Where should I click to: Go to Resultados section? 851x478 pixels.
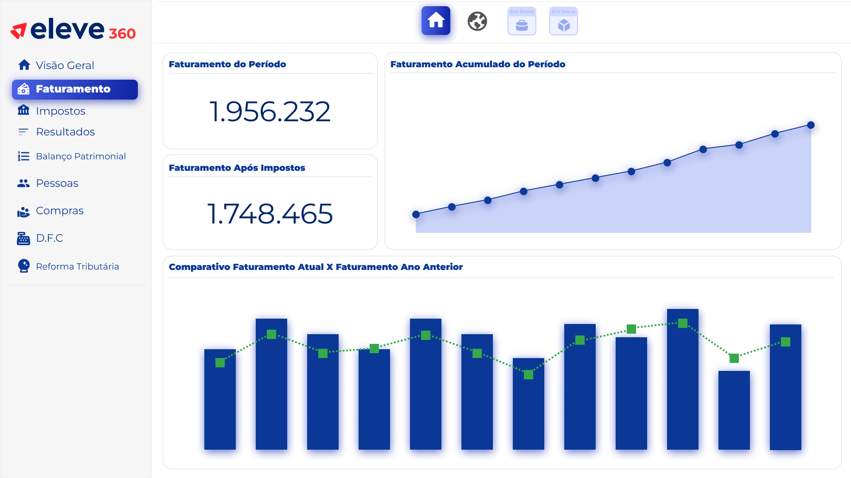tap(65, 132)
